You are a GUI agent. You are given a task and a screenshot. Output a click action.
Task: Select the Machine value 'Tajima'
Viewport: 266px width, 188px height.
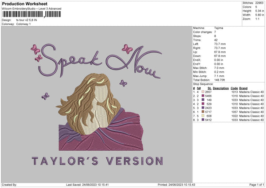pos(219,28)
